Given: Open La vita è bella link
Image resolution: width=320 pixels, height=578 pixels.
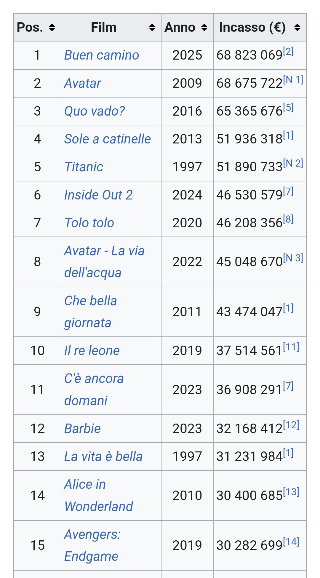Looking at the screenshot, I should click(x=103, y=456).
